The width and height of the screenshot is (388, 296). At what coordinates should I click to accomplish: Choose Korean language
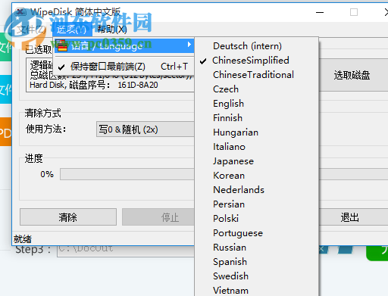click(x=256, y=176)
